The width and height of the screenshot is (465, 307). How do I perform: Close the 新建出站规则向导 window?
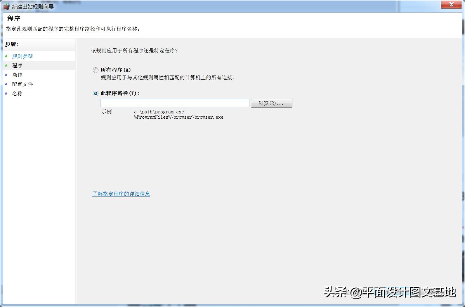point(451,4)
